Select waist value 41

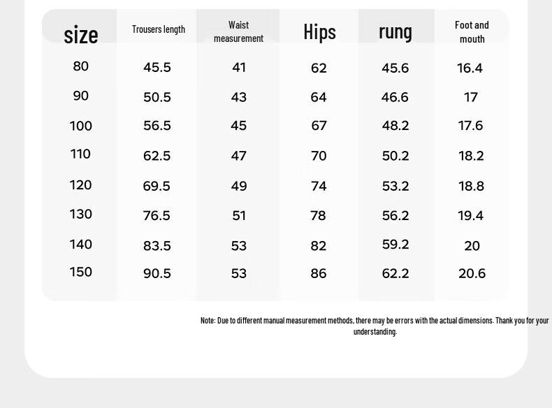point(239,67)
